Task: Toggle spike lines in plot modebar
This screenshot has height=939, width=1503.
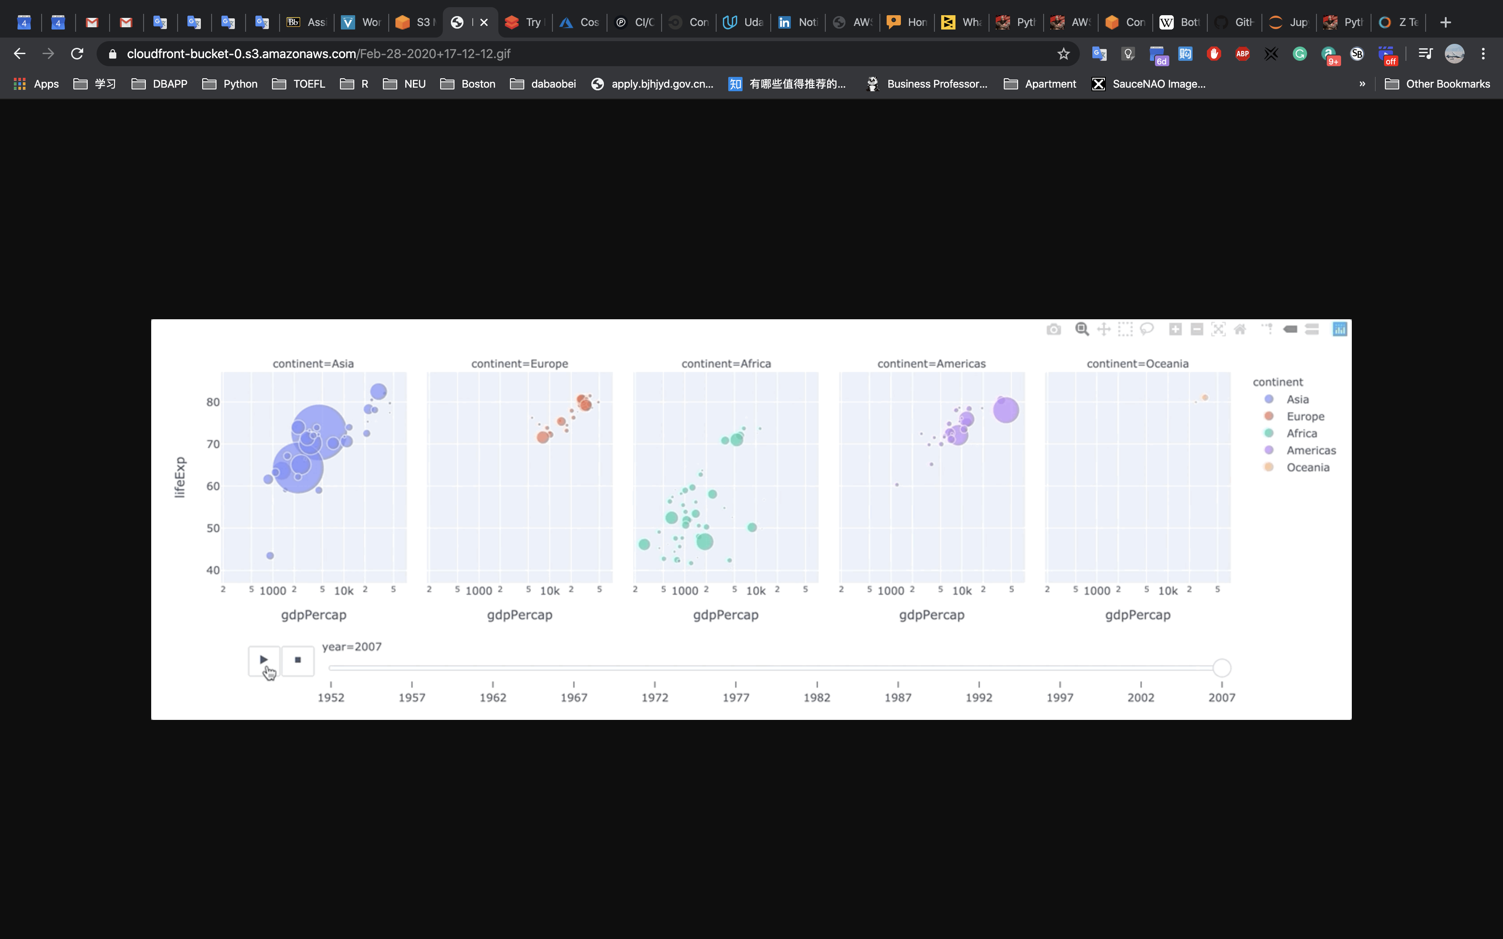Action: (1266, 329)
